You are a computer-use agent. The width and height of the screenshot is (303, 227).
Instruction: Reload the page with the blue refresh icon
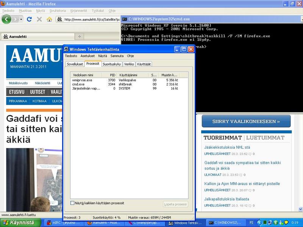point(29,19)
